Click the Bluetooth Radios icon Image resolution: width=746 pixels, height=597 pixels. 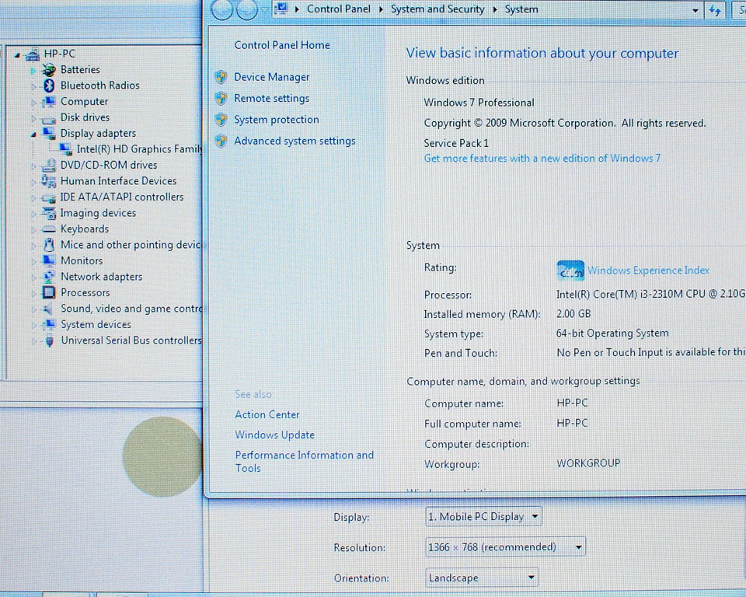(x=48, y=86)
